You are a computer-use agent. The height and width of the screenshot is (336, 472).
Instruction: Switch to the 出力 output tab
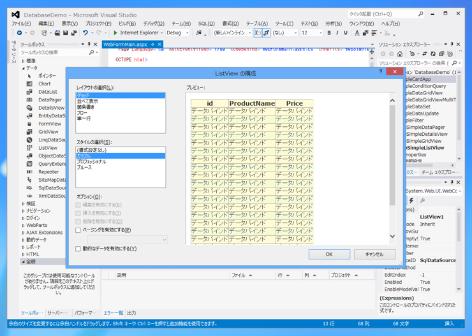131,313
